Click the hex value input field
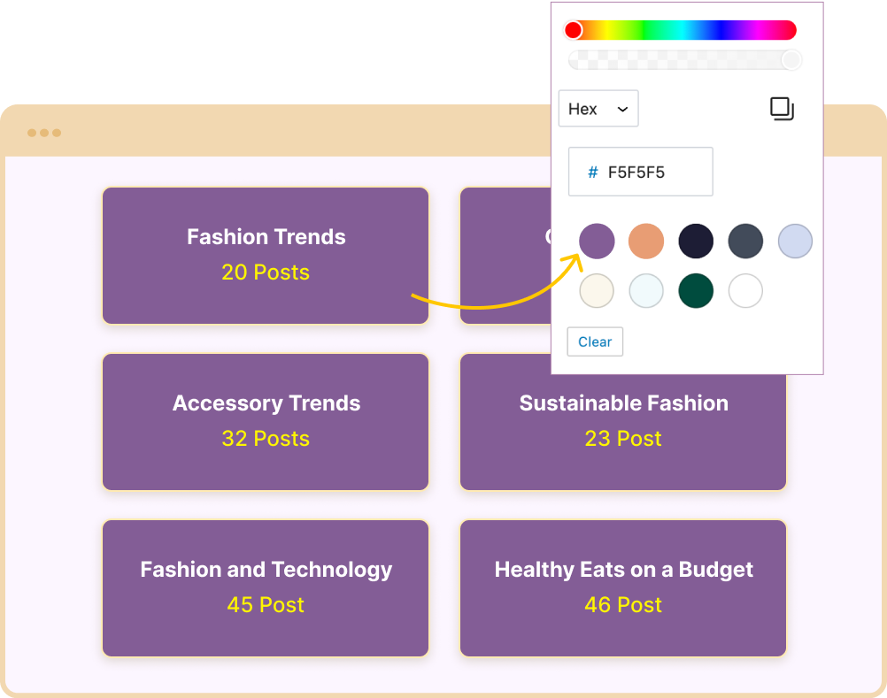The height and width of the screenshot is (698, 887). pos(640,172)
